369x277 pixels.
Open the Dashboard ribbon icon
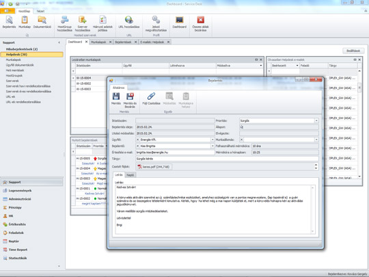pyautogui.click(x=179, y=20)
